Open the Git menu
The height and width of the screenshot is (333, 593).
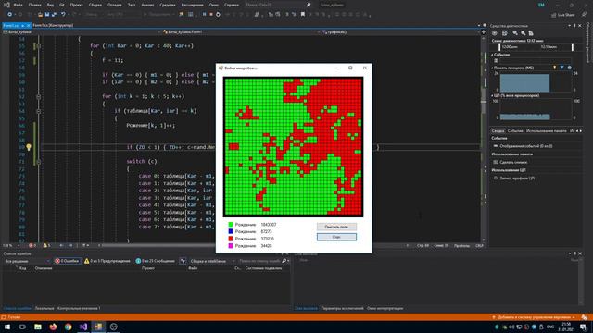pos(62,5)
